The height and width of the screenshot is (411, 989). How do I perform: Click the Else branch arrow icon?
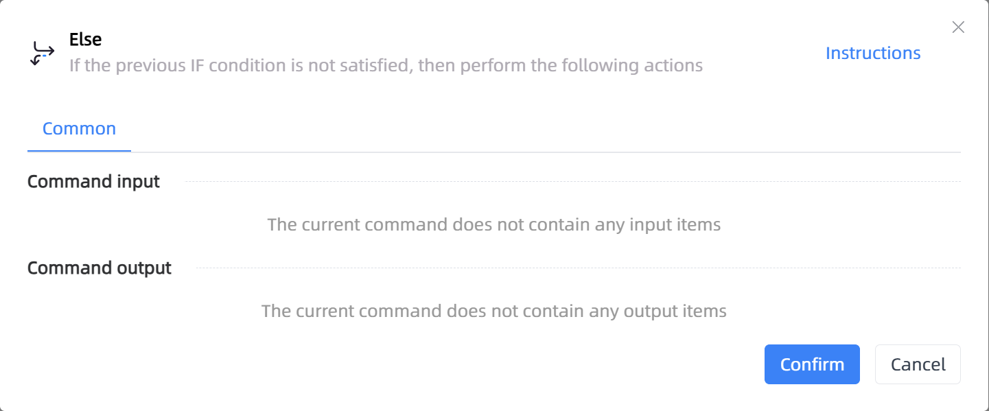pyautogui.click(x=43, y=53)
